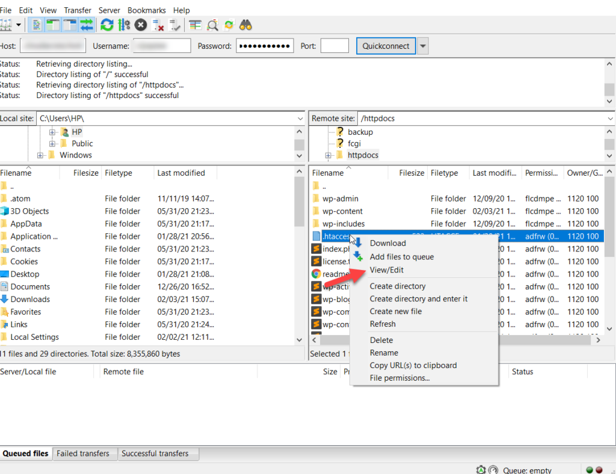This screenshot has height=474, width=616.
Task: Toggle synchronized browsing icon
Action: tap(229, 25)
